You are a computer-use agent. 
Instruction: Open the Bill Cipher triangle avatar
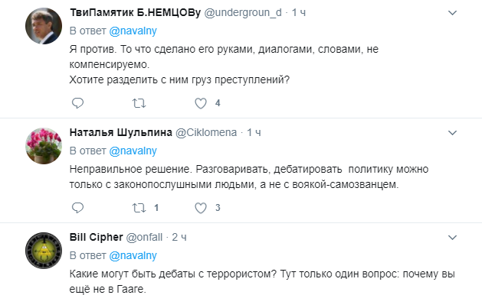44,251
